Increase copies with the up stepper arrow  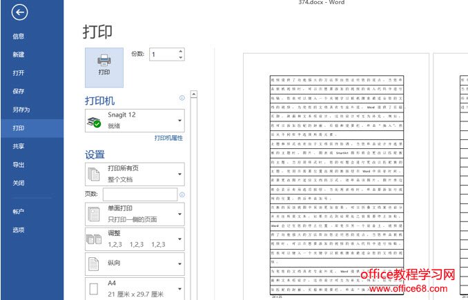(181, 51)
